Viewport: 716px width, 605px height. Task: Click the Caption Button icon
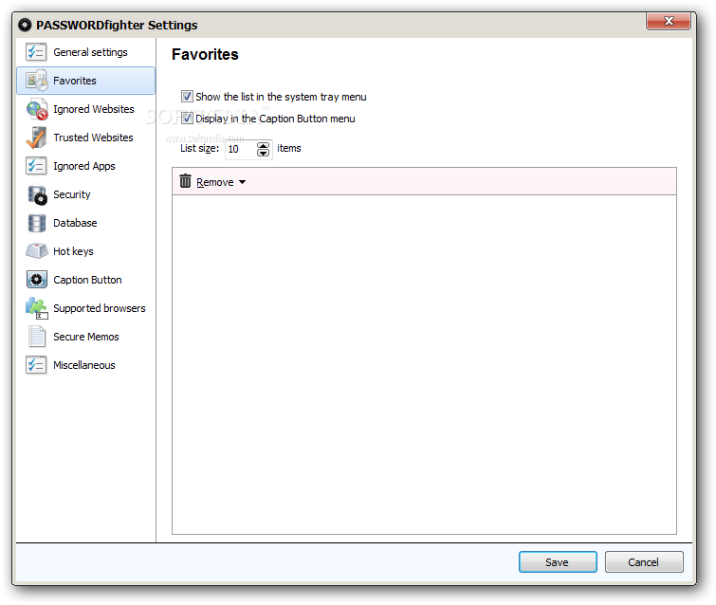click(x=37, y=280)
